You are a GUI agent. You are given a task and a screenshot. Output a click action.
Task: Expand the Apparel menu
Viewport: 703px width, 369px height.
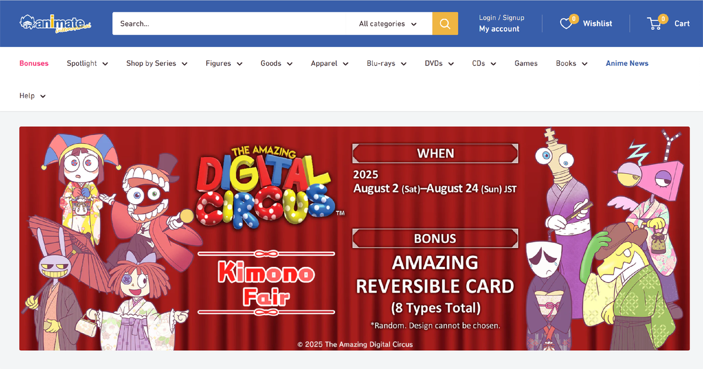[330, 63]
